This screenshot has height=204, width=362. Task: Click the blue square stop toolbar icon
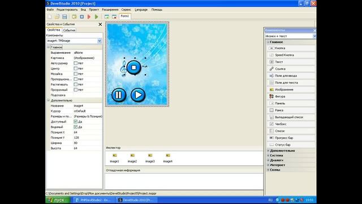81,16
